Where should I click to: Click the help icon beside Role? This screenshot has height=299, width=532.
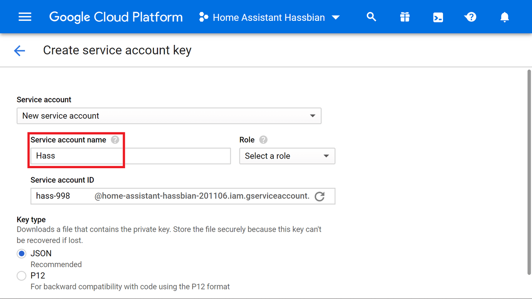263,140
